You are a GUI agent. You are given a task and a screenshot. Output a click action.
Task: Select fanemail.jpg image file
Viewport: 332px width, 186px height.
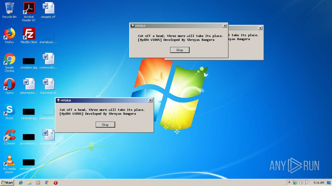(x=29, y=114)
